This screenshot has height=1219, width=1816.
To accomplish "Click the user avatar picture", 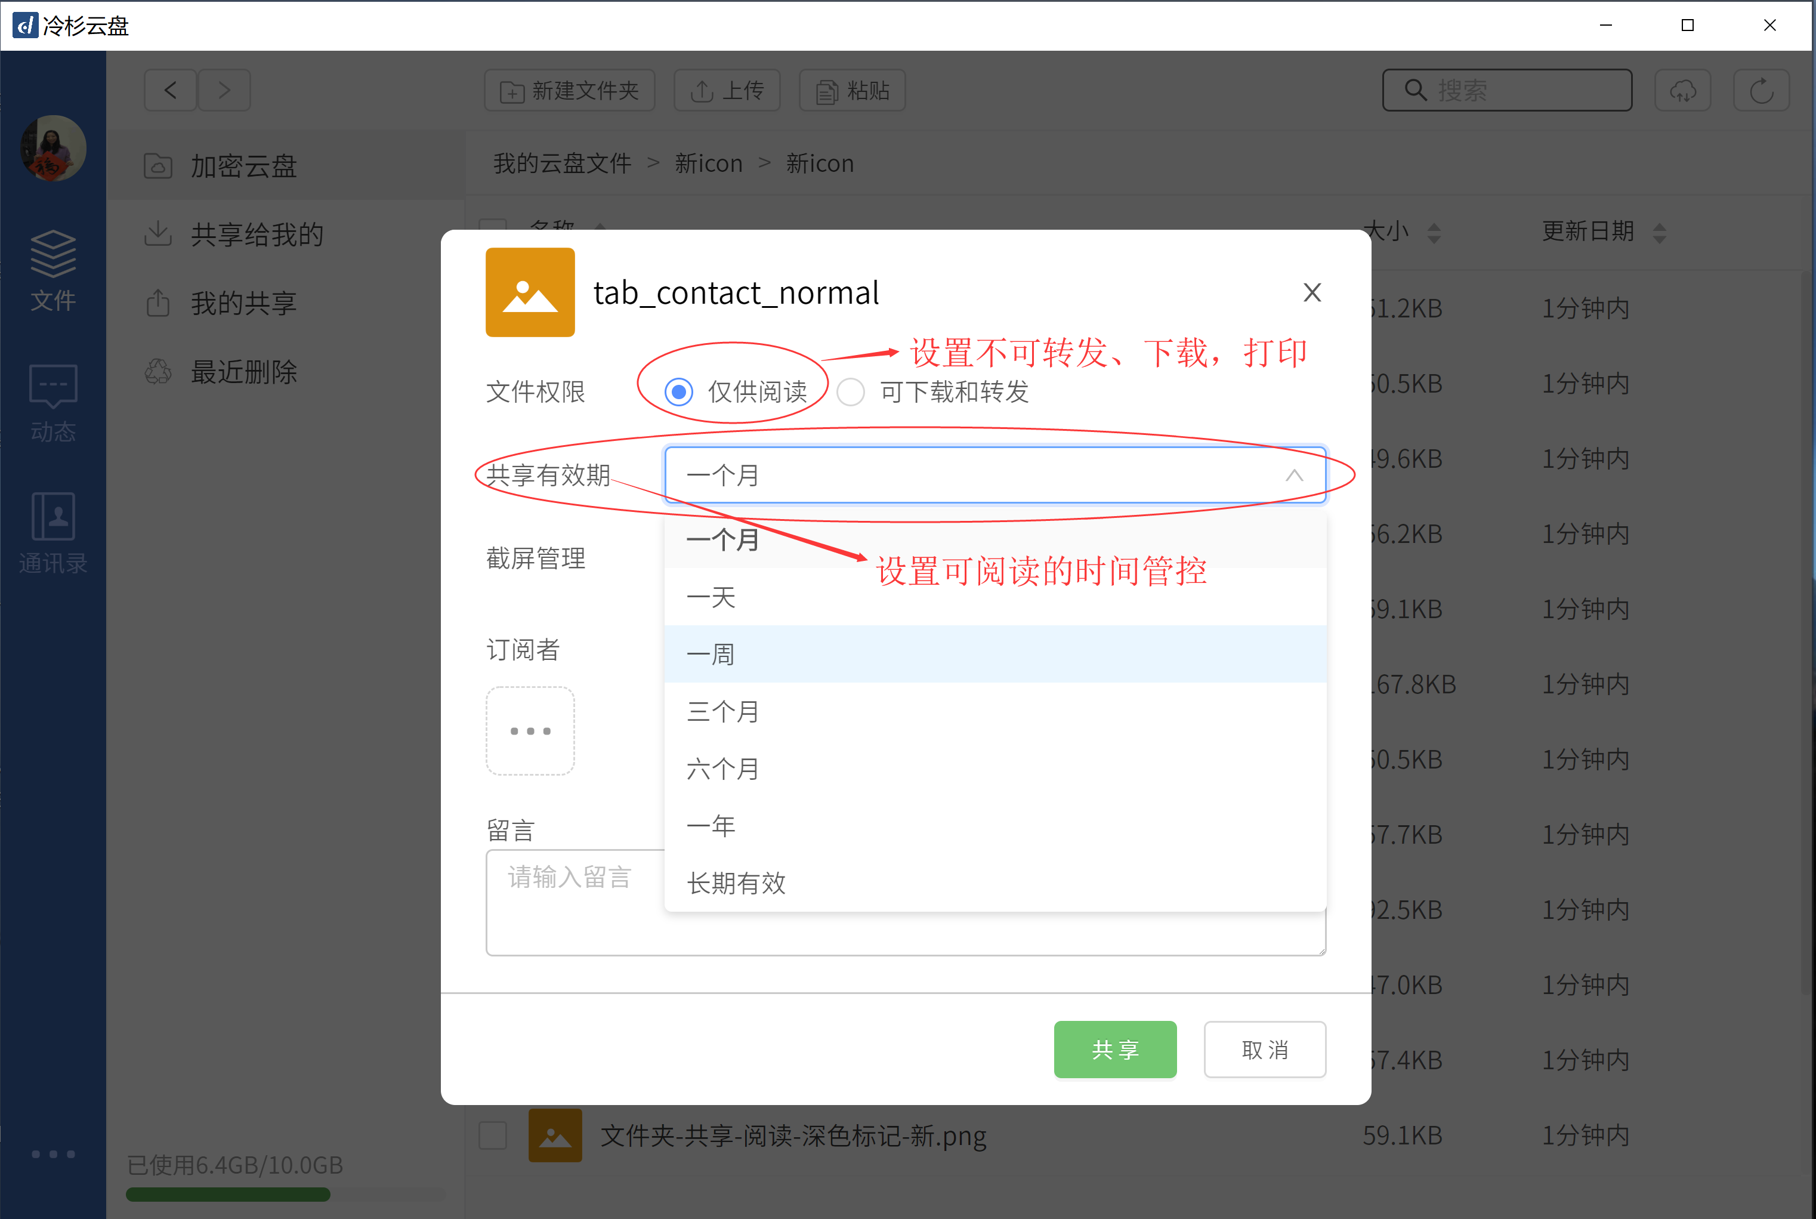I will pyautogui.click(x=53, y=148).
